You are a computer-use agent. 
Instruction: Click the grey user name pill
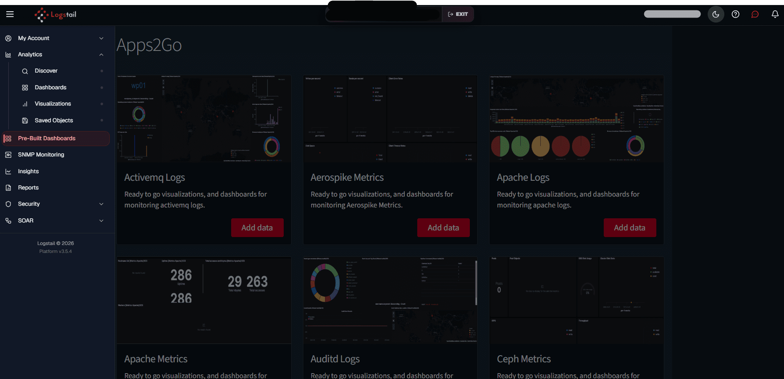pyautogui.click(x=672, y=14)
